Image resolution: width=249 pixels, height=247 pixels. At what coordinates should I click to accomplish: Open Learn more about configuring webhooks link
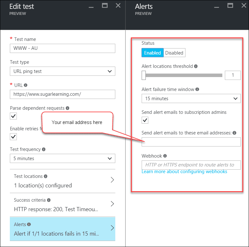pos(184,172)
